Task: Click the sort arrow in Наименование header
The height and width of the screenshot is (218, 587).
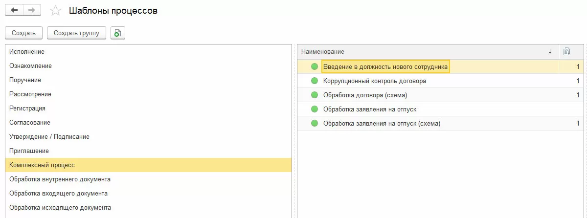Action: tap(550, 51)
